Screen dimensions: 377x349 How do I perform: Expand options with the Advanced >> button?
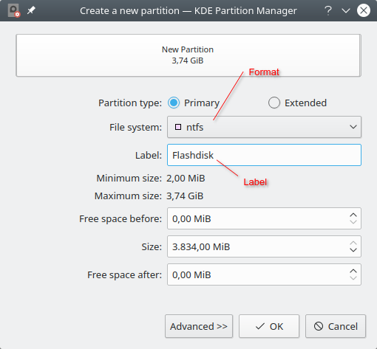pos(199,326)
